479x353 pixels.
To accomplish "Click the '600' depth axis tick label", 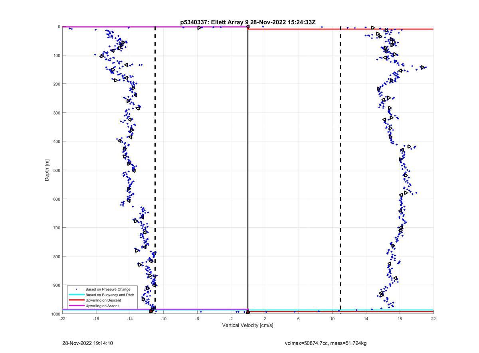I will pyautogui.click(x=56, y=199).
